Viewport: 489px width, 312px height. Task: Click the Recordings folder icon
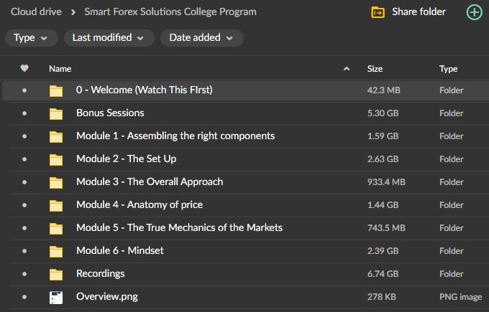(x=56, y=274)
